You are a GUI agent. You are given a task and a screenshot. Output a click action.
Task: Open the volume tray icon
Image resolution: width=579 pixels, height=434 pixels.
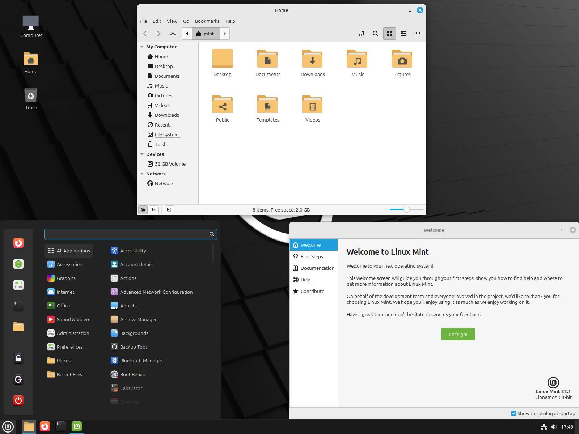[554, 427]
